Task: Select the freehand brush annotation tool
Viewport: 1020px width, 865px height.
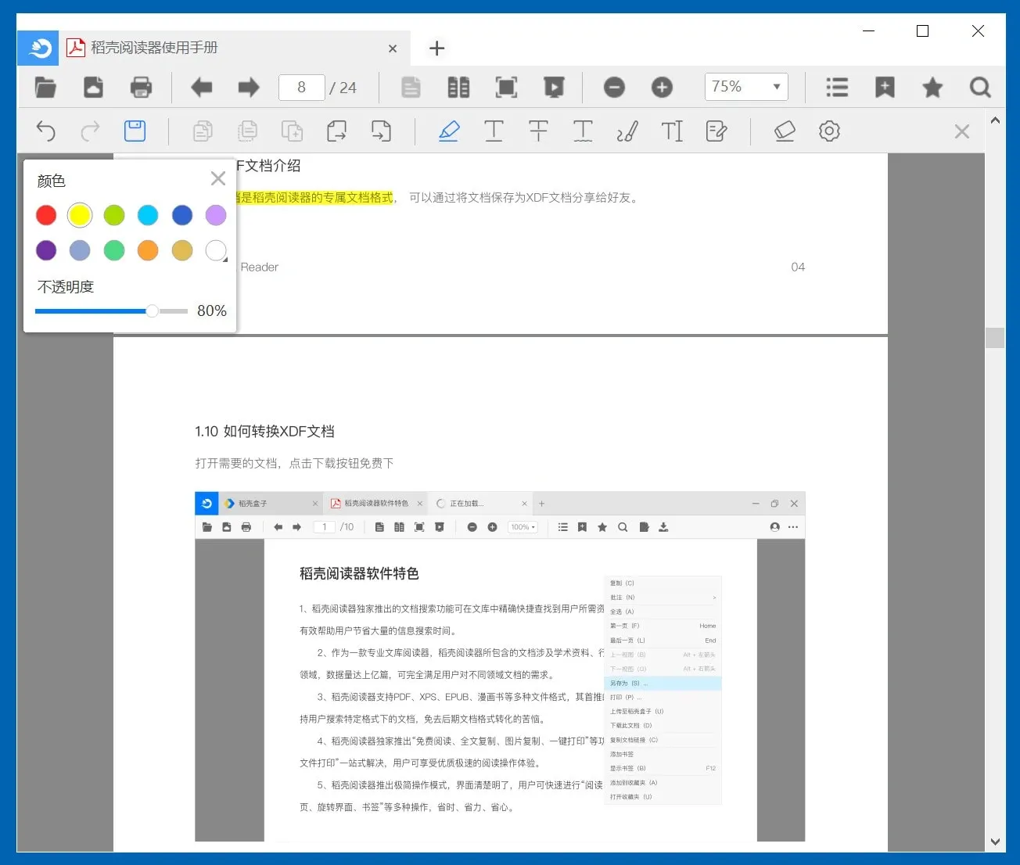Action: tap(628, 131)
